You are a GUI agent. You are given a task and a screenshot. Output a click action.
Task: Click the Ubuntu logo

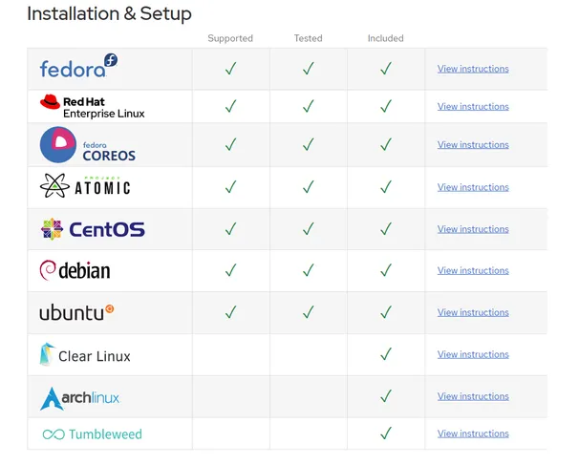pyautogui.click(x=76, y=312)
